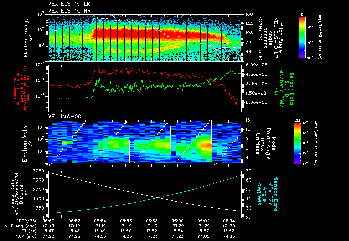Click the 2250 km altitude tick
Screen dimensions: 349x241
tap(38, 189)
